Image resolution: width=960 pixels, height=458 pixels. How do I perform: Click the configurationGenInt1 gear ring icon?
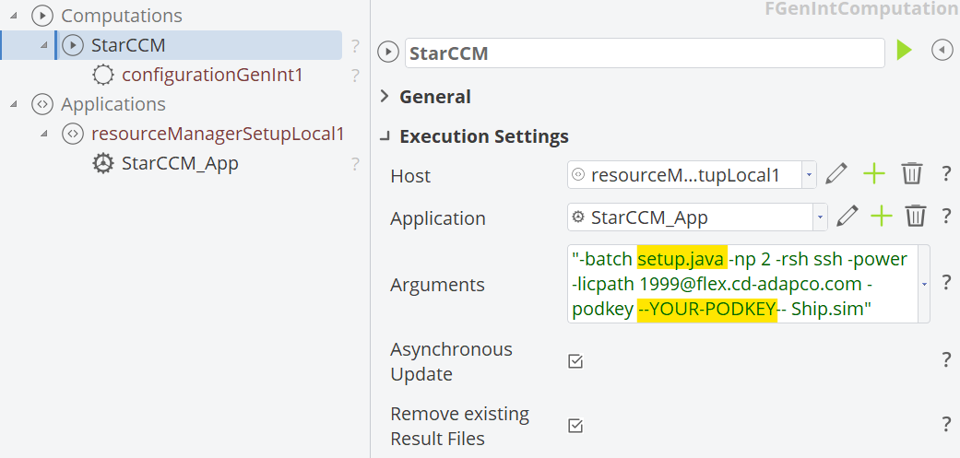[103, 76]
